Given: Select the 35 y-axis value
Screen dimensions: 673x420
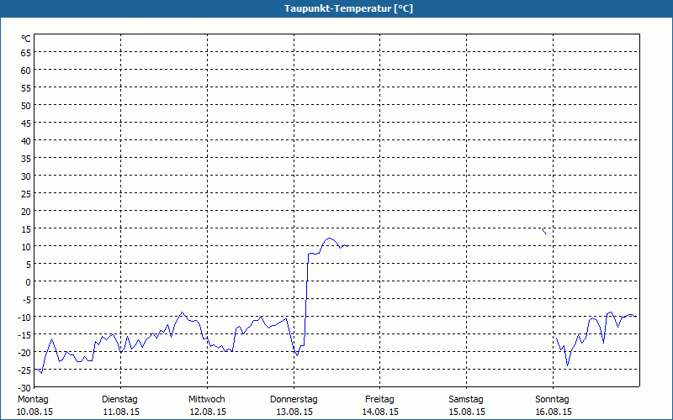Looking at the screenshot, I should [x=26, y=159].
